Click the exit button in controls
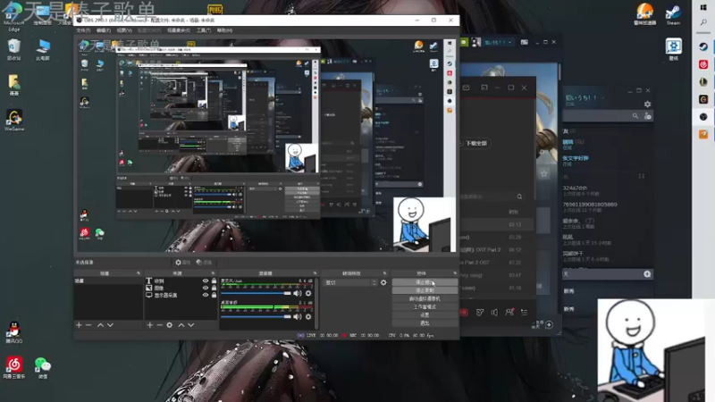The height and width of the screenshot is (402, 715). click(425, 323)
